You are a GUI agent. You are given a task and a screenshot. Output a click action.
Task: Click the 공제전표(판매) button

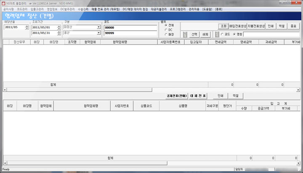(177, 96)
